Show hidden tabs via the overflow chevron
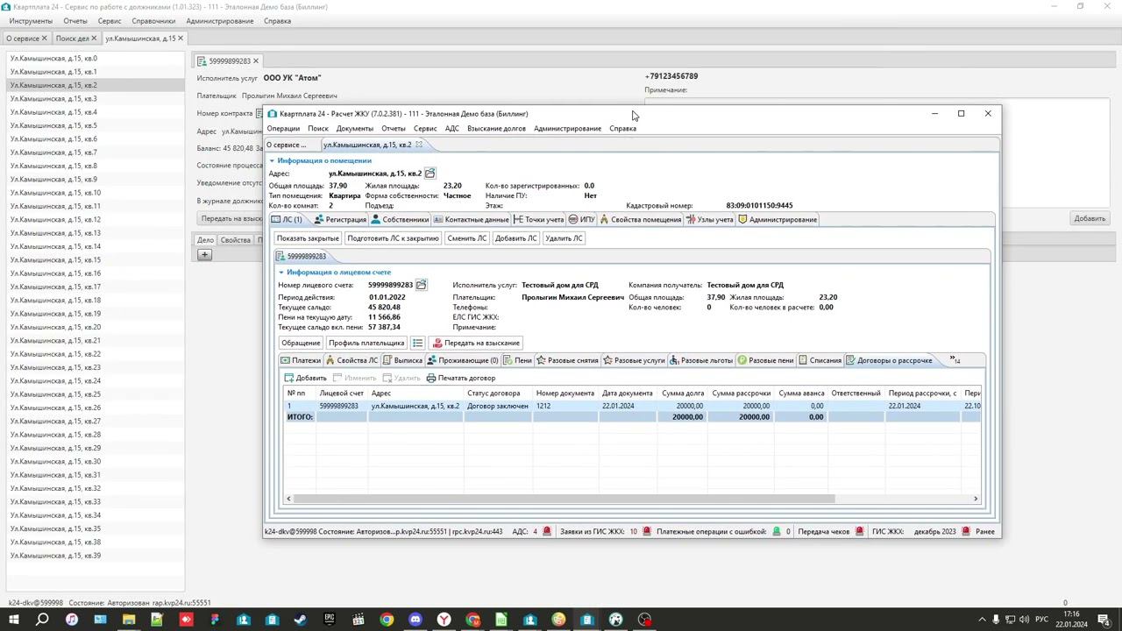 [x=955, y=360]
